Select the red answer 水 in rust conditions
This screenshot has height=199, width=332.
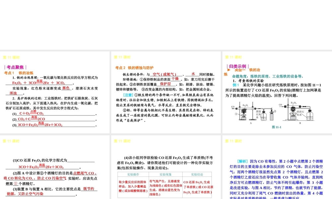pos(193,74)
